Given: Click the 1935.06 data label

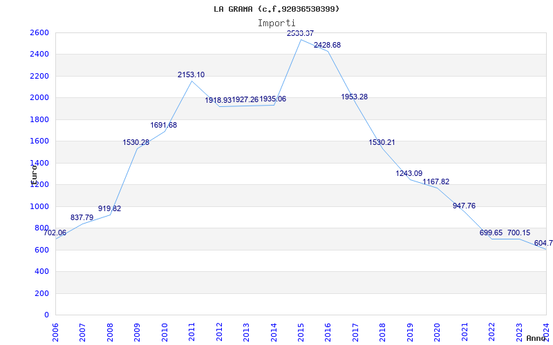Looking at the screenshot, I should click(273, 99).
